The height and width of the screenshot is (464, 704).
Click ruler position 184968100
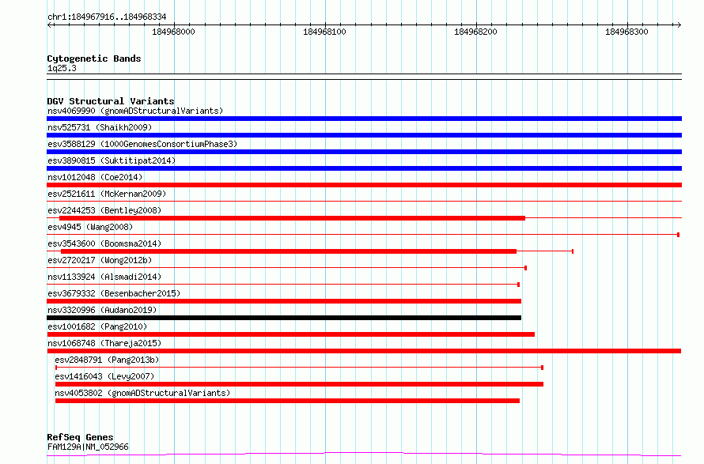(324, 32)
